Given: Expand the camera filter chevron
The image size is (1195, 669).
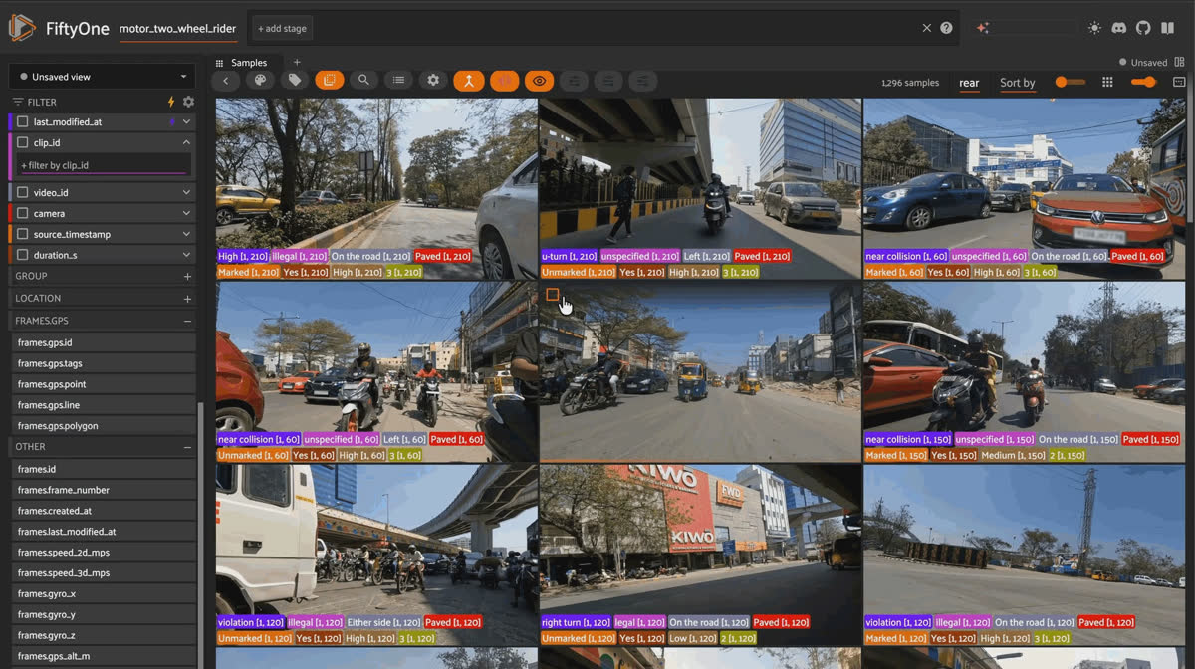Looking at the screenshot, I should (186, 213).
